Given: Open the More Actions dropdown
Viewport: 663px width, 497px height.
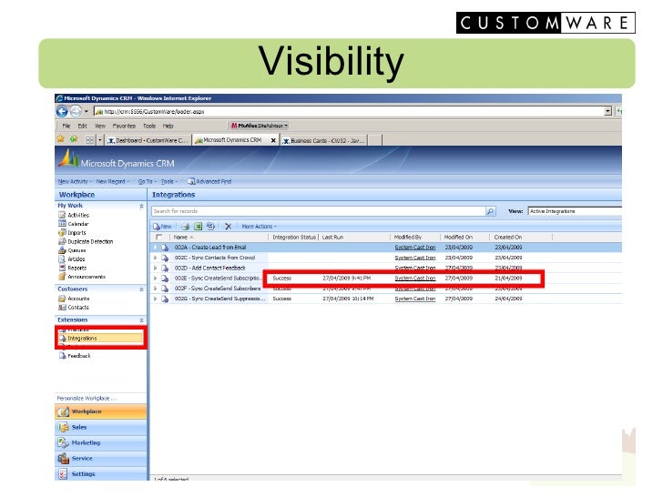Looking at the screenshot, I should click(x=259, y=227).
